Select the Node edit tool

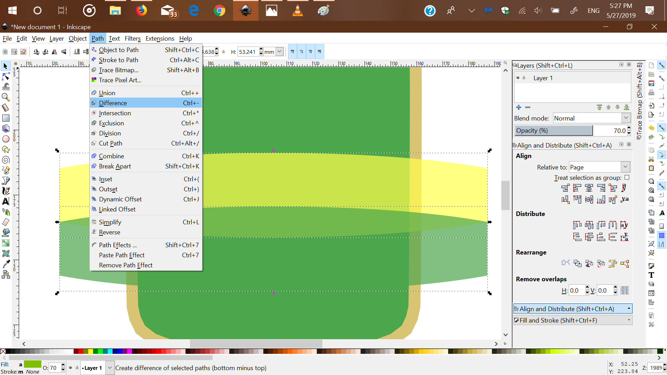pyautogui.click(x=6, y=76)
